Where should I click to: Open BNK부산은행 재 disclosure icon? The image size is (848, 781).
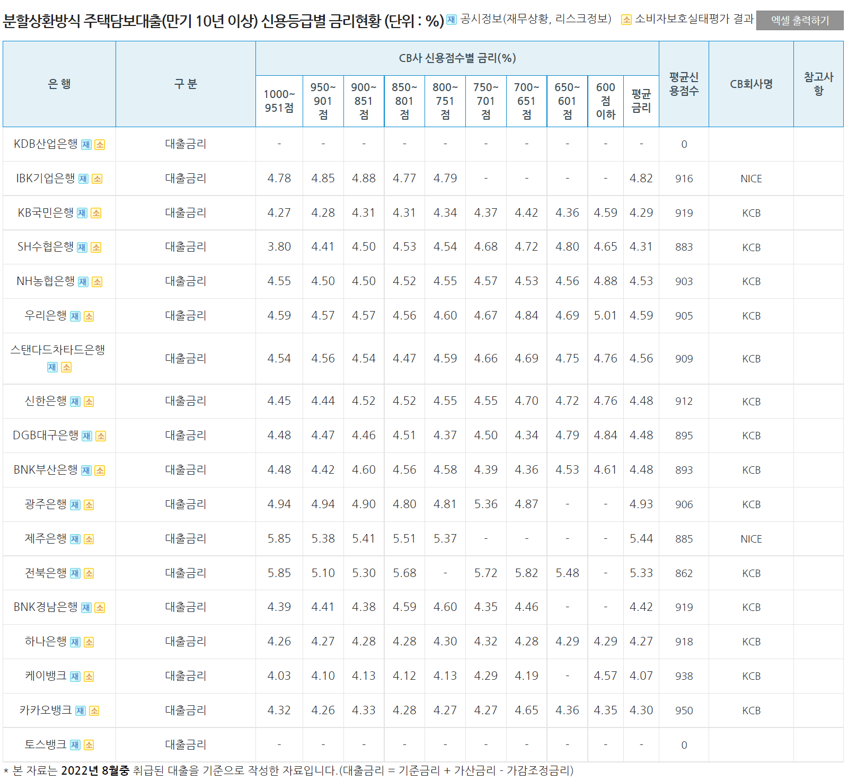[x=86, y=471]
